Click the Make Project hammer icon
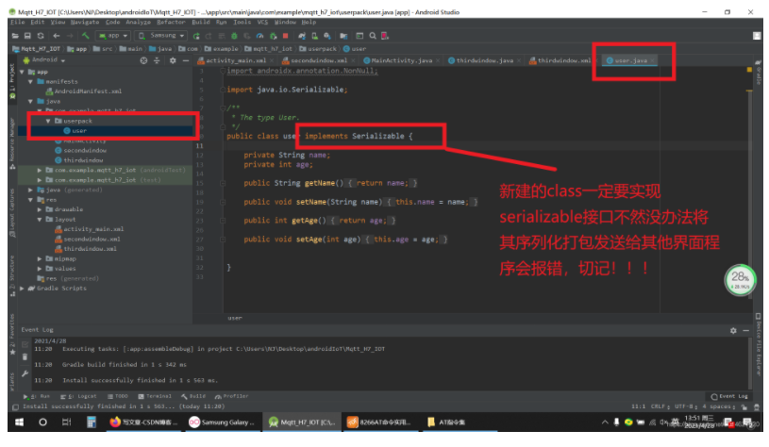This screenshot has width=769, height=447. [x=85, y=36]
